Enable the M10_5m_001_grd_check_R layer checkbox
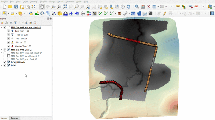The height and width of the screenshot is (120, 215). click(x=5, y=59)
